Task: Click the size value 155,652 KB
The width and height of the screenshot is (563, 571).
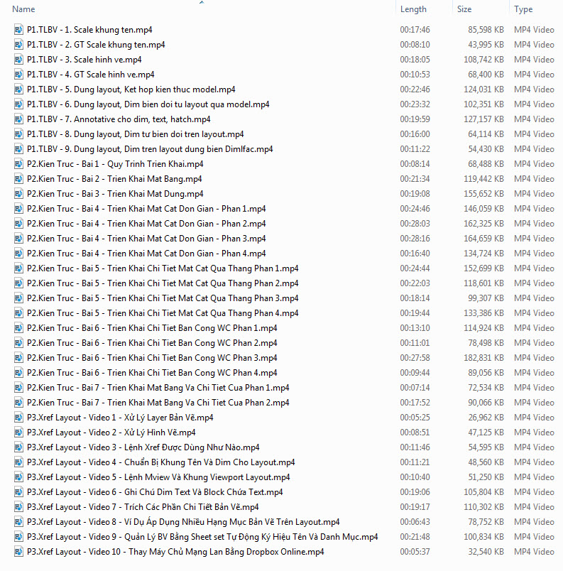Action: [483, 194]
